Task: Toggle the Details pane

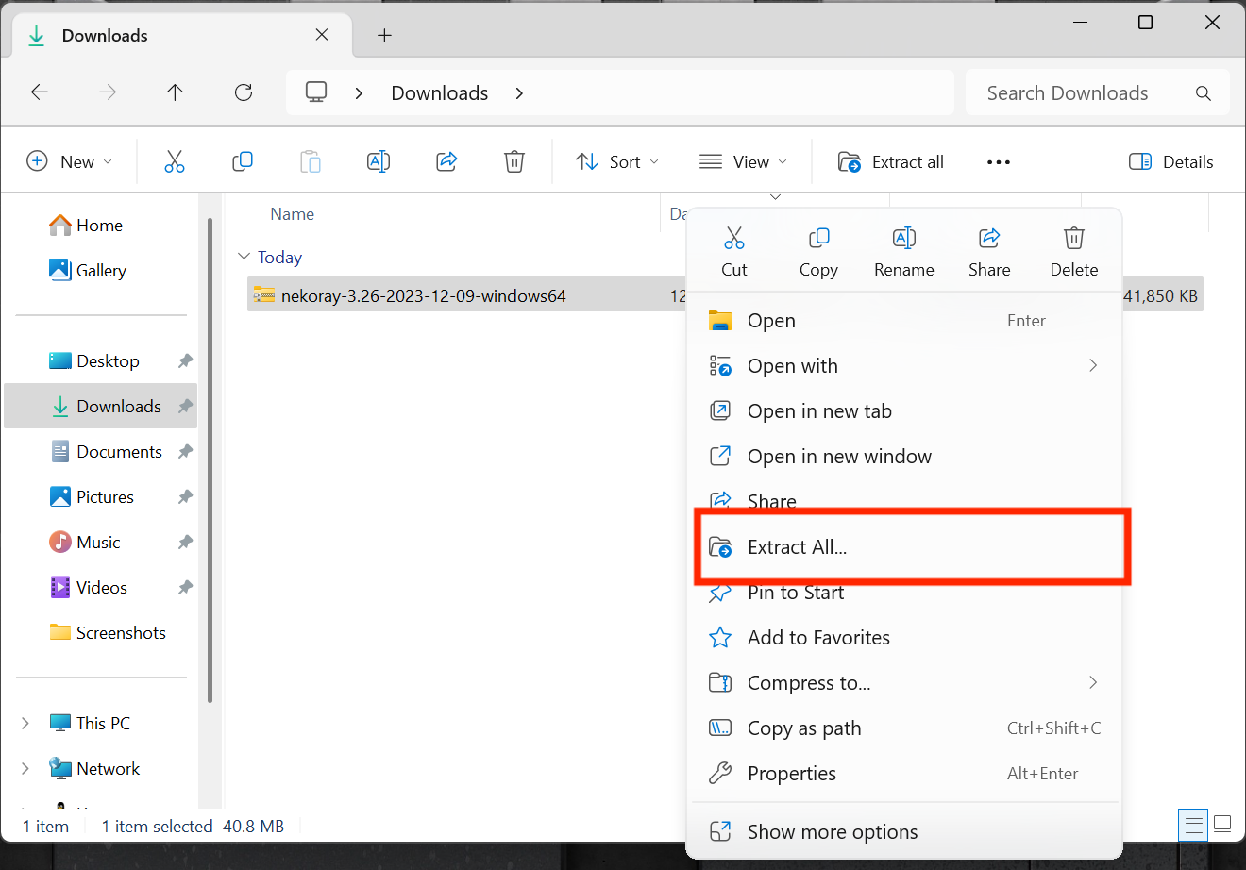Action: click(x=1170, y=161)
